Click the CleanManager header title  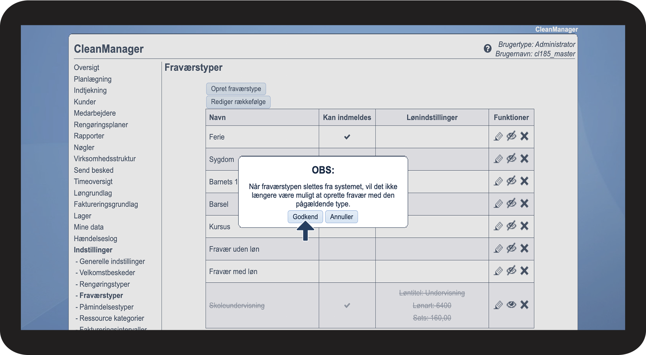pos(109,49)
